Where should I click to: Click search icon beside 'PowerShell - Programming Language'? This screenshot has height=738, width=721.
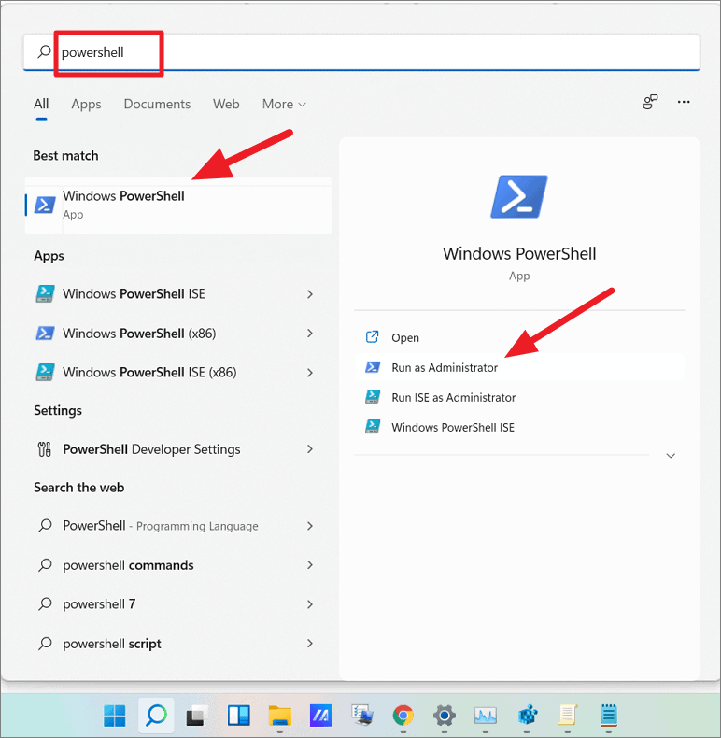45,525
